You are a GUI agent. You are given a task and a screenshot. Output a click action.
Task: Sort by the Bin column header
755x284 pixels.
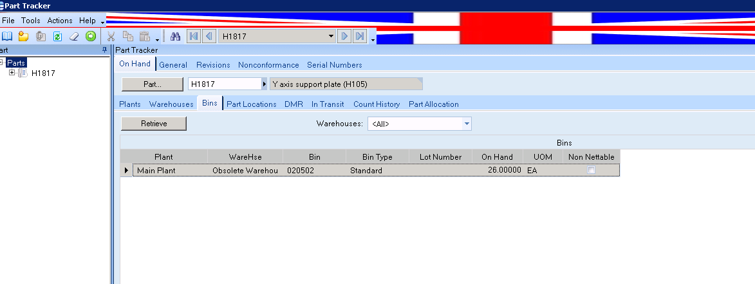pyautogui.click(x=315, y=157)
